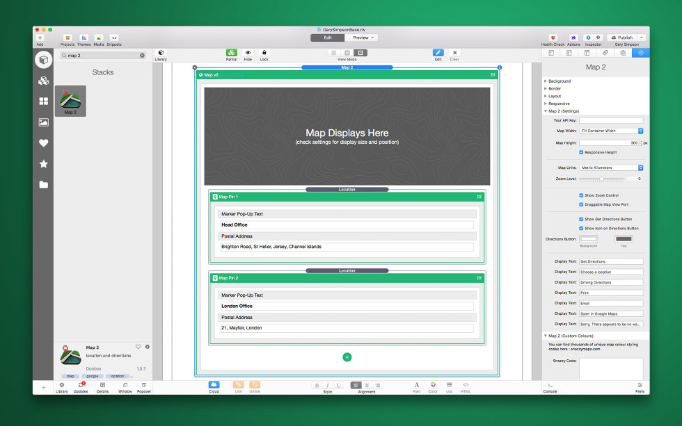
Task: Expand the Layout section
Action: click(546, 96)
